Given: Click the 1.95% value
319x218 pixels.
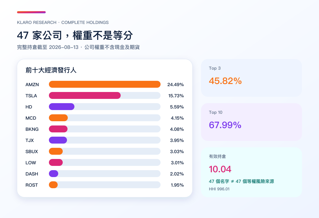Looking at the screenshot, I should tap(177, 185).
